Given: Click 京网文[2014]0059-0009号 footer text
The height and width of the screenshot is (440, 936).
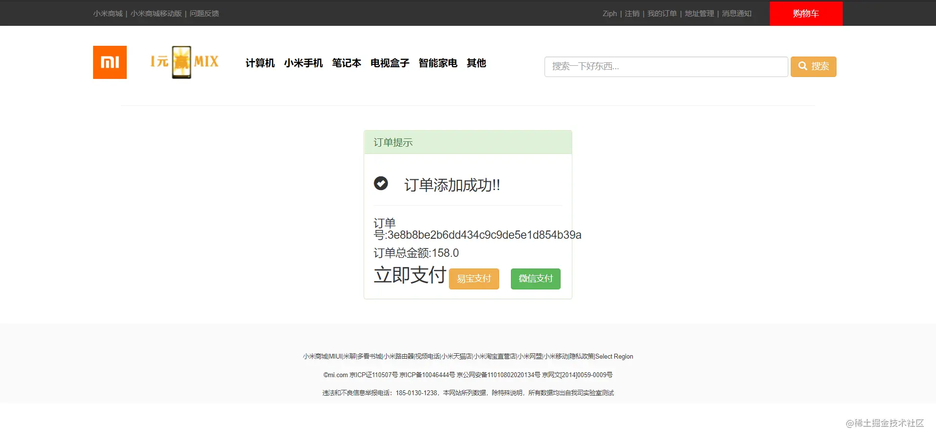Looking at the screenshot, I should pos(577,375).
